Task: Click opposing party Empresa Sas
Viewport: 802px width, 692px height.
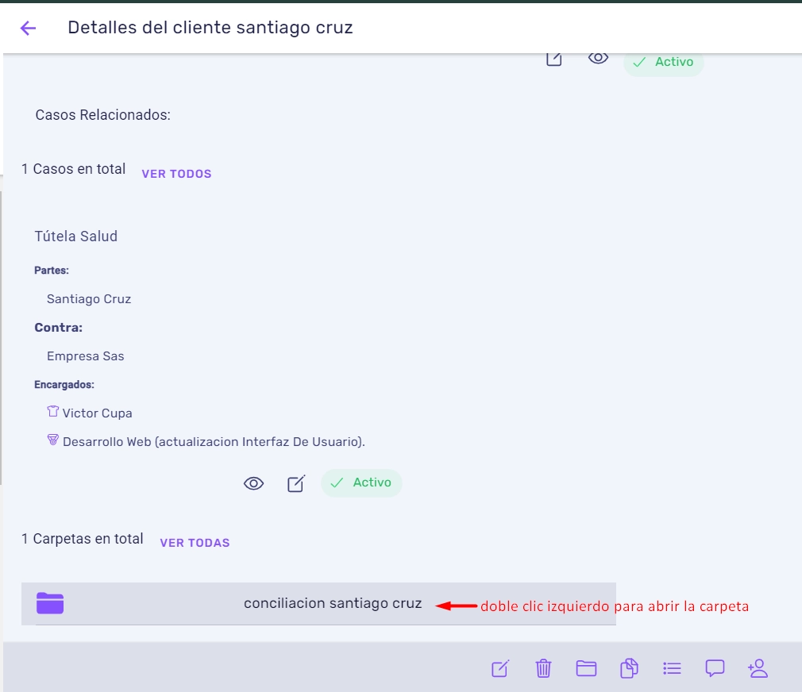Action: pos(86,356)
